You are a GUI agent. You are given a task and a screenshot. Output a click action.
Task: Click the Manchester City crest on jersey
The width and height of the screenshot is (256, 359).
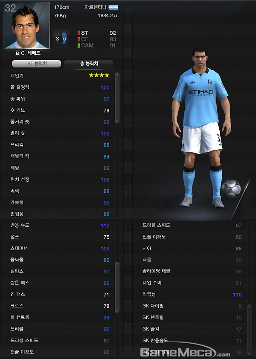[209, 82]
